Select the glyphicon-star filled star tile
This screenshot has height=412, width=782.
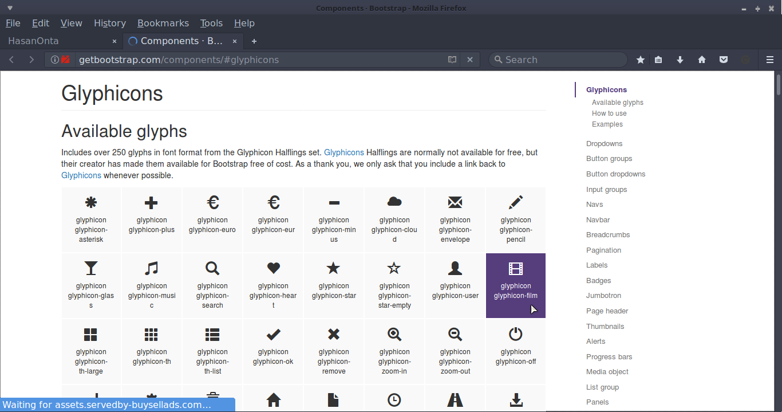(x=334, y=285)
